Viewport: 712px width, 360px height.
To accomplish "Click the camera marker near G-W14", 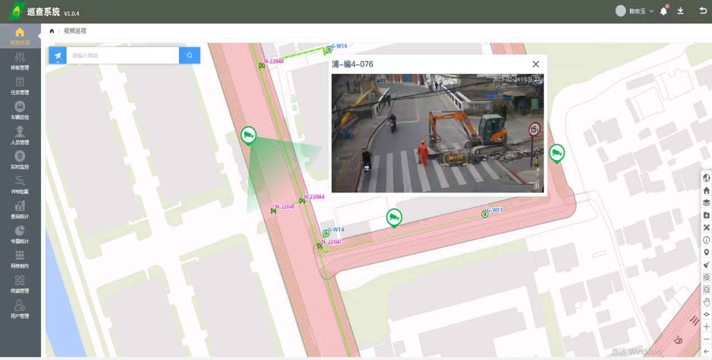I will 394,217.
